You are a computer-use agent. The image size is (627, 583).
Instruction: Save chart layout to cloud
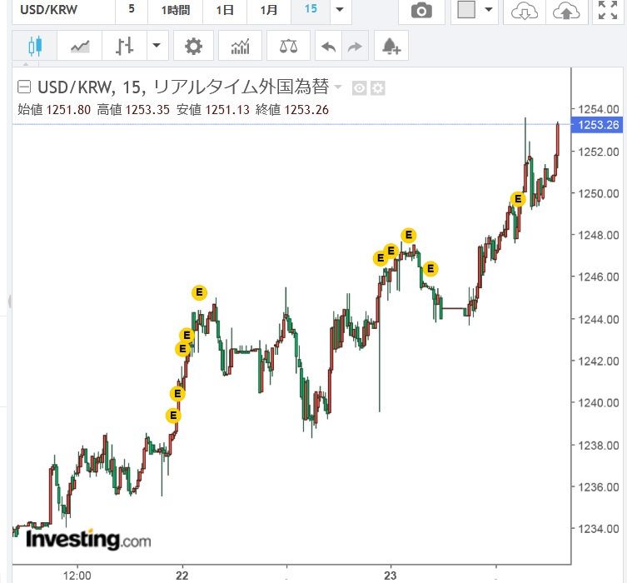(565, 10)
